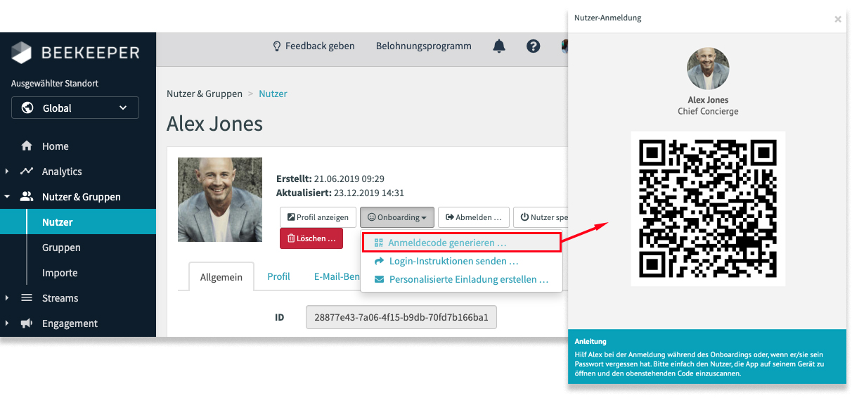The image size is (852, 398).
Task: Choose Login-Instruktionen senden option
Action: coord(453,261)
